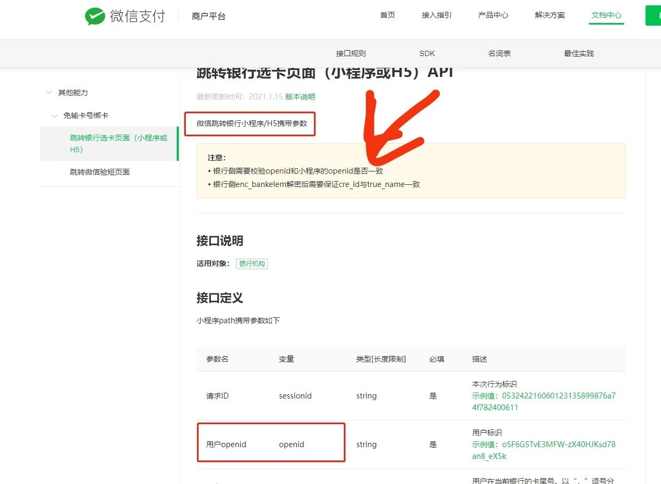Click the 描述 column header
The image size is (661, 484).
click(479, 359)
